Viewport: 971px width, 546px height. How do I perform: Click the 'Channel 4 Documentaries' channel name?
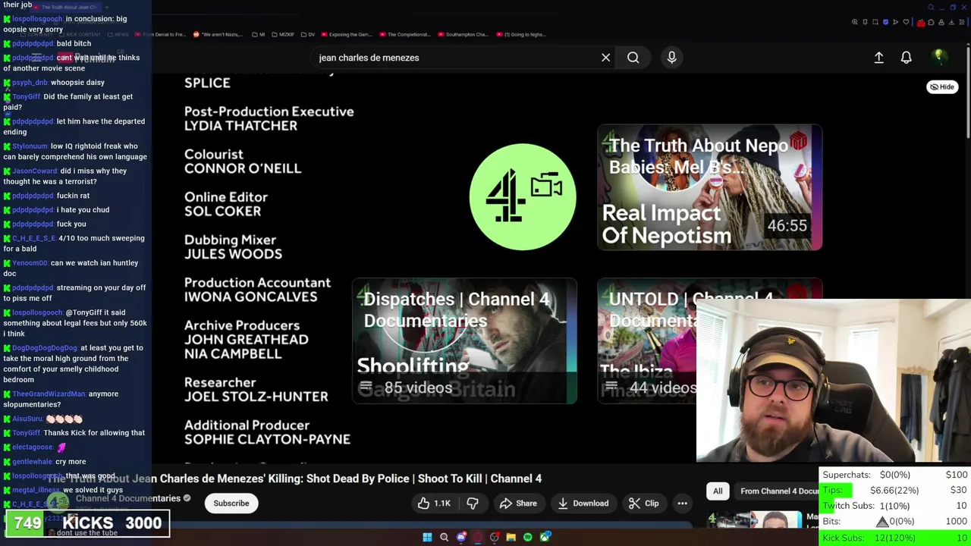(x=128, y=498)
